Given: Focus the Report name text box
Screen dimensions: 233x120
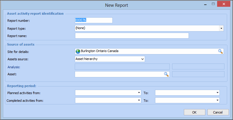Looking at the screenshot, I should click(132, 36).
